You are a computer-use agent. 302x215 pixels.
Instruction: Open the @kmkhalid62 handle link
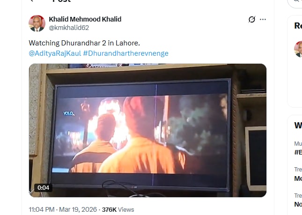click(x=69, y=28)
